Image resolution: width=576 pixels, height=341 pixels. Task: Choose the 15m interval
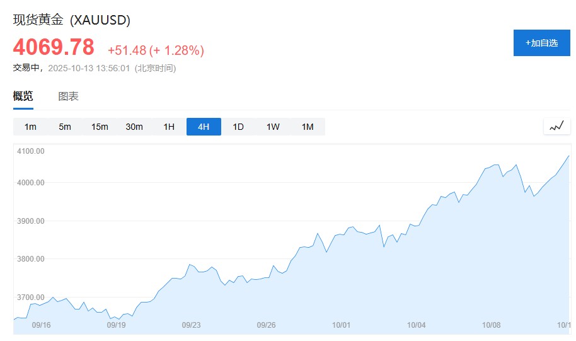coord(100,127)
